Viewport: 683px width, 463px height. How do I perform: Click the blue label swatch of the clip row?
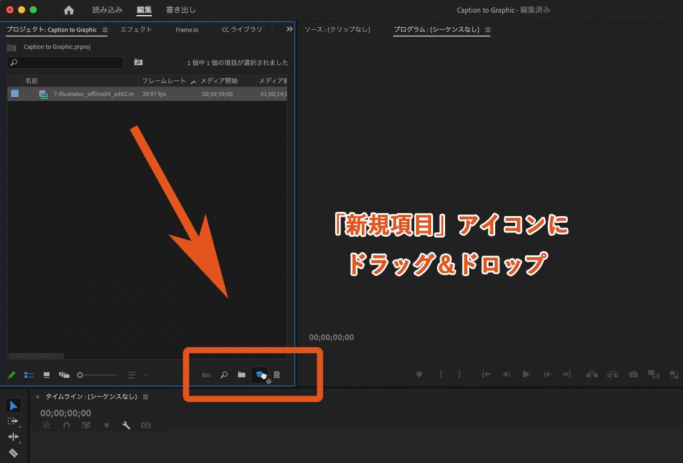tap(15, 94)
